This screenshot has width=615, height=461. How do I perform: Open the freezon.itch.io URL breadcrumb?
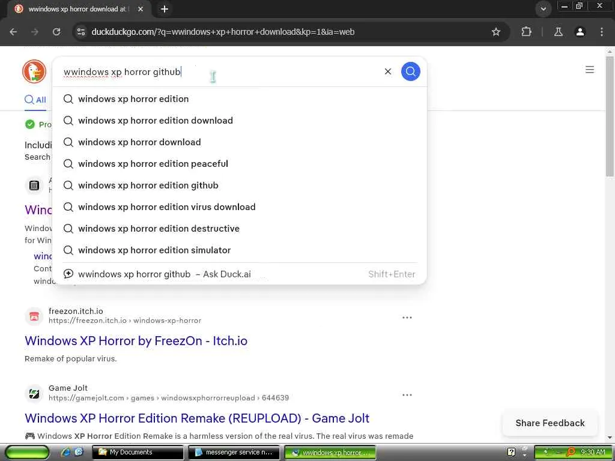125,321
